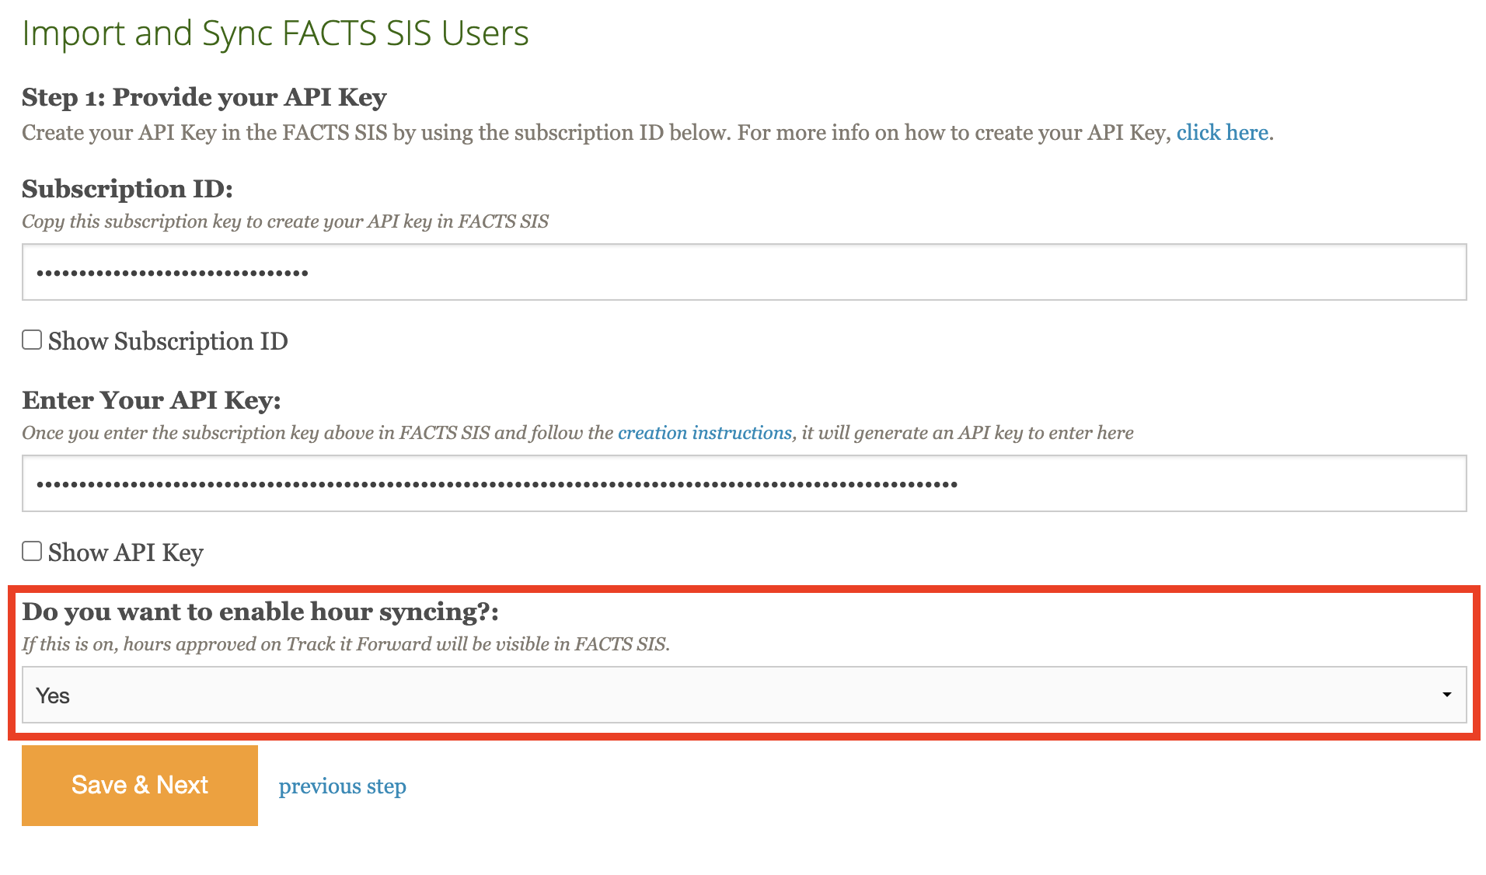The image size is (1486, 875).
Task: Open the hour syncing Yes dropdown
Action: [743, 695]
